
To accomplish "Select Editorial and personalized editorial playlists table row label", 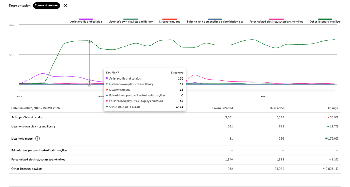I will (x=39, y=151).
